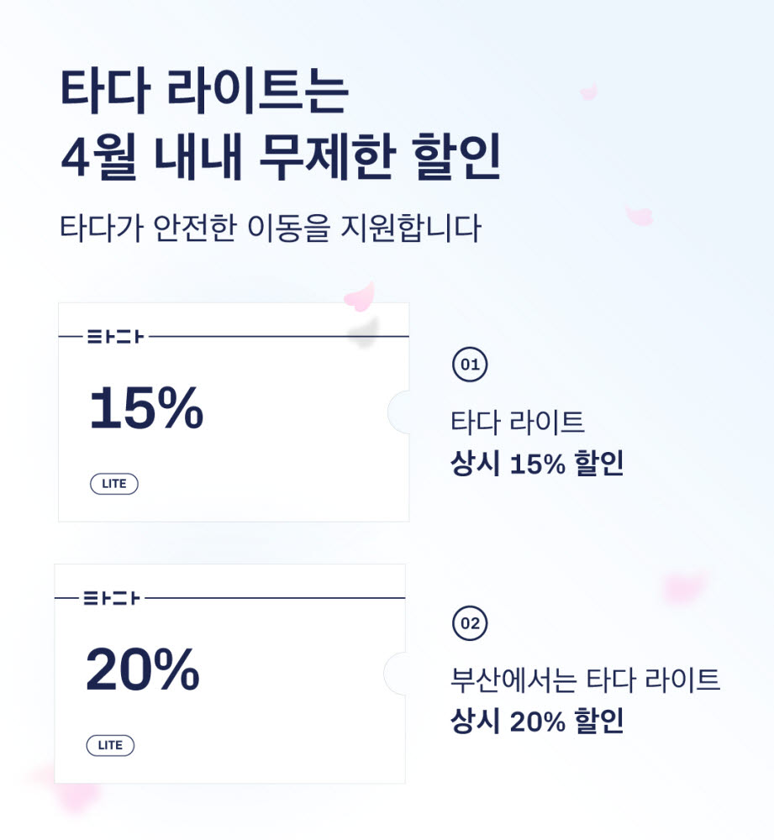
Task: Click the notch cutout on the 15% coupon edge
Action: [399, 412]
